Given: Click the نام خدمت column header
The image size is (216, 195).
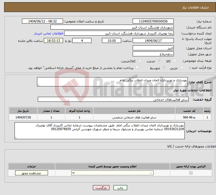Looking at the screenshot, I should [134, 111].
